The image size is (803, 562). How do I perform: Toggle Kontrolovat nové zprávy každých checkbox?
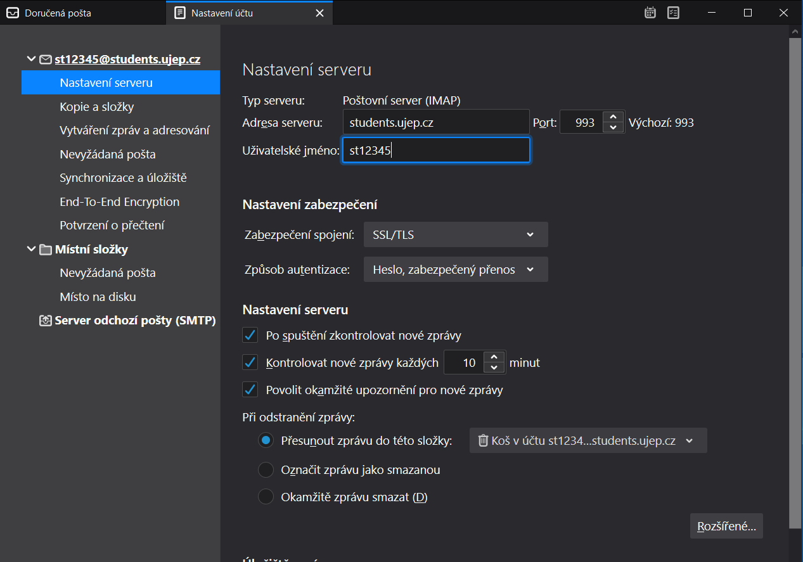pyautogui.click(x=250, y=363)
